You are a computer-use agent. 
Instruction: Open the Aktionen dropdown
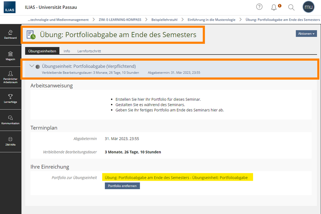click(x=306, y=34)
